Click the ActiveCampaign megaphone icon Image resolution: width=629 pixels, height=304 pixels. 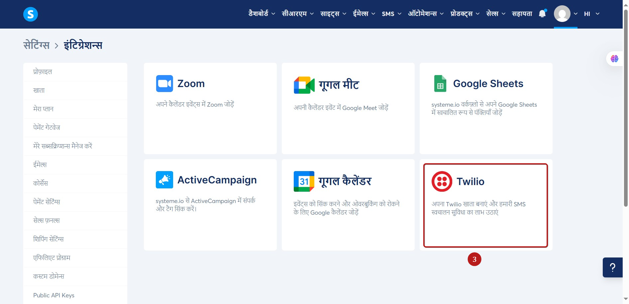(164, 180)
